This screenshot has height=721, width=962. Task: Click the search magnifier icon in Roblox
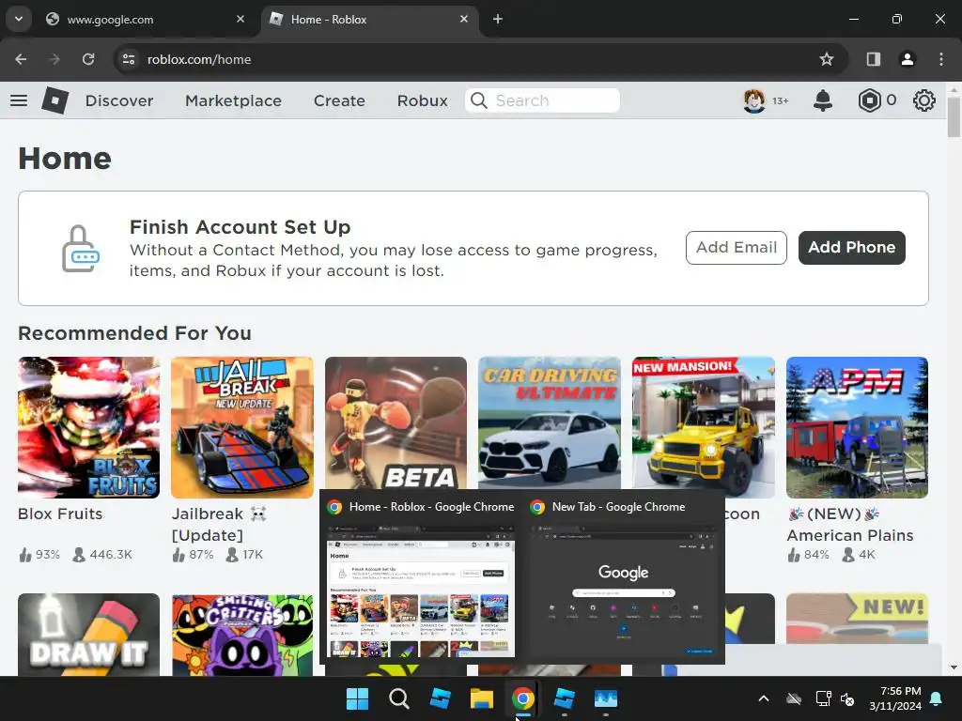pos(479,100)
